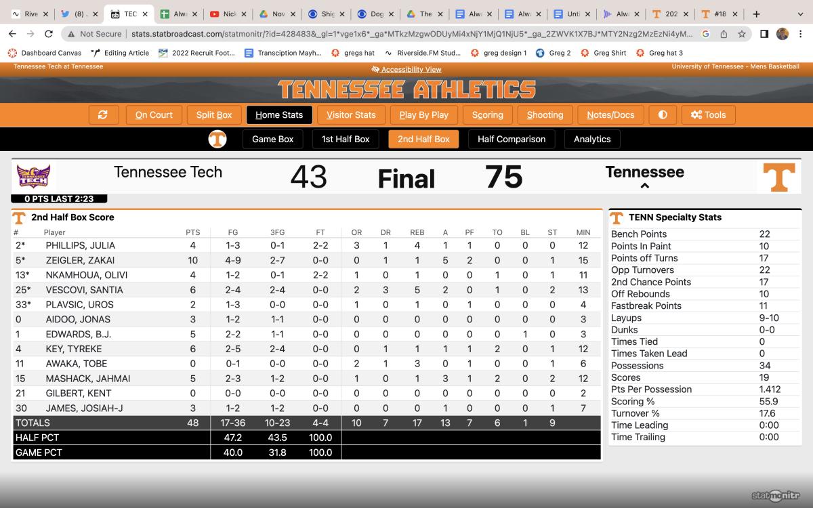
Task: Open gregs hat bookmark
Action: (x=352, y=53)
